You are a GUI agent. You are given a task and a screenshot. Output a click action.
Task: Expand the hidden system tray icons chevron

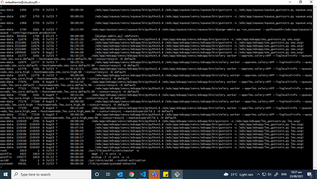pyautogui.click(x=258, y=174)
